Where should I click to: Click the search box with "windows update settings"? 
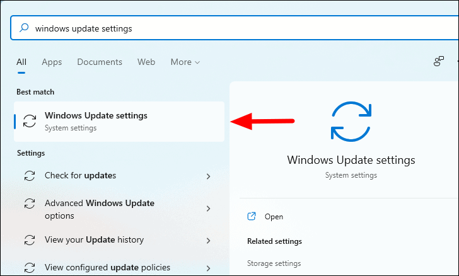[x=235, y=28]
